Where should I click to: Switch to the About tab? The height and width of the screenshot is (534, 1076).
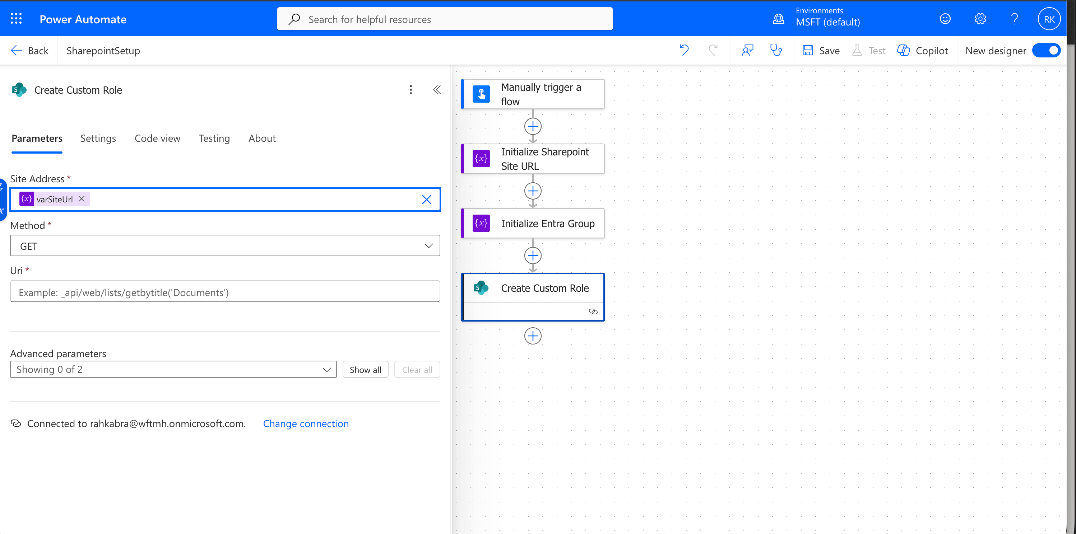point(262,138)
